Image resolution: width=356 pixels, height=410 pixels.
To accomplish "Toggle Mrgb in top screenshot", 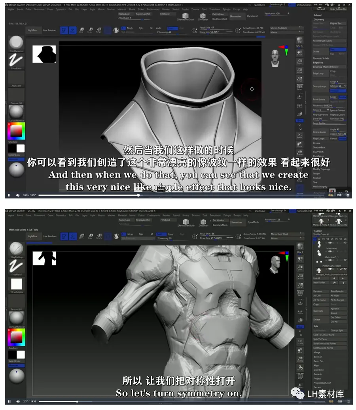I will tap(130, 28).
